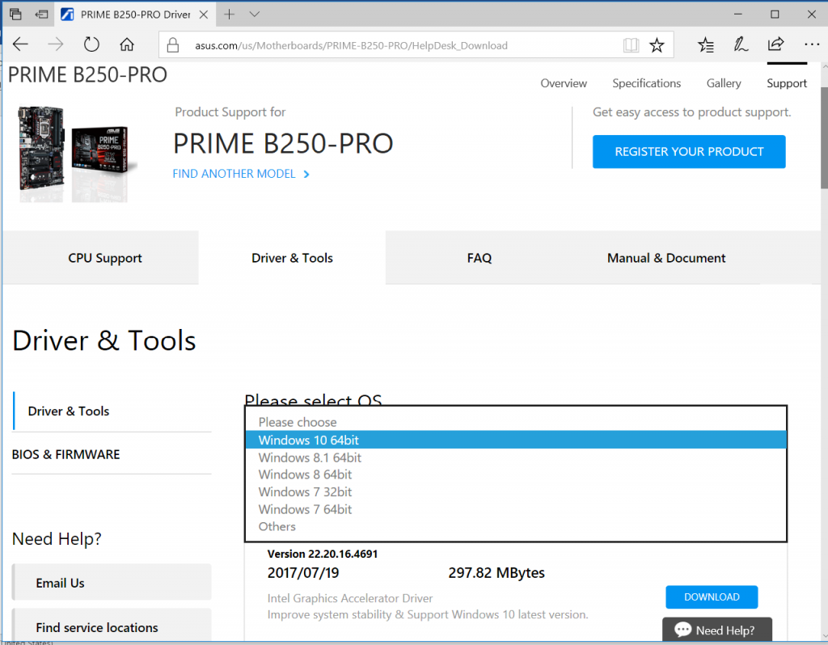Click the Back arrow in Edge
This screenshot has width=828, height=645.
pos(20,44)
